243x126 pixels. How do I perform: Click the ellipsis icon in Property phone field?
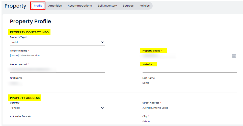click(x=234, y=56)
